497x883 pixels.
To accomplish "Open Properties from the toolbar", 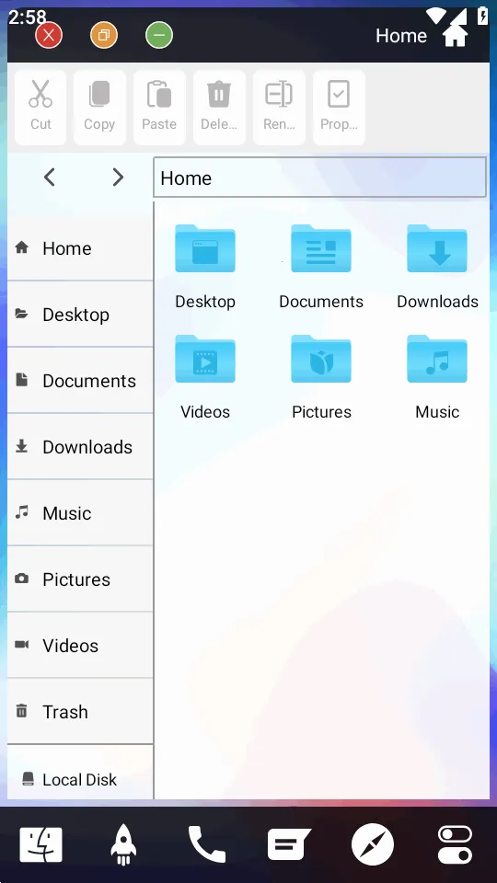I will [x=339, y=107].
